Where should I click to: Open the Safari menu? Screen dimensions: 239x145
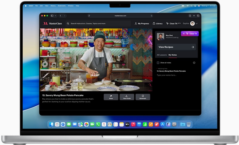coord(31,6)
